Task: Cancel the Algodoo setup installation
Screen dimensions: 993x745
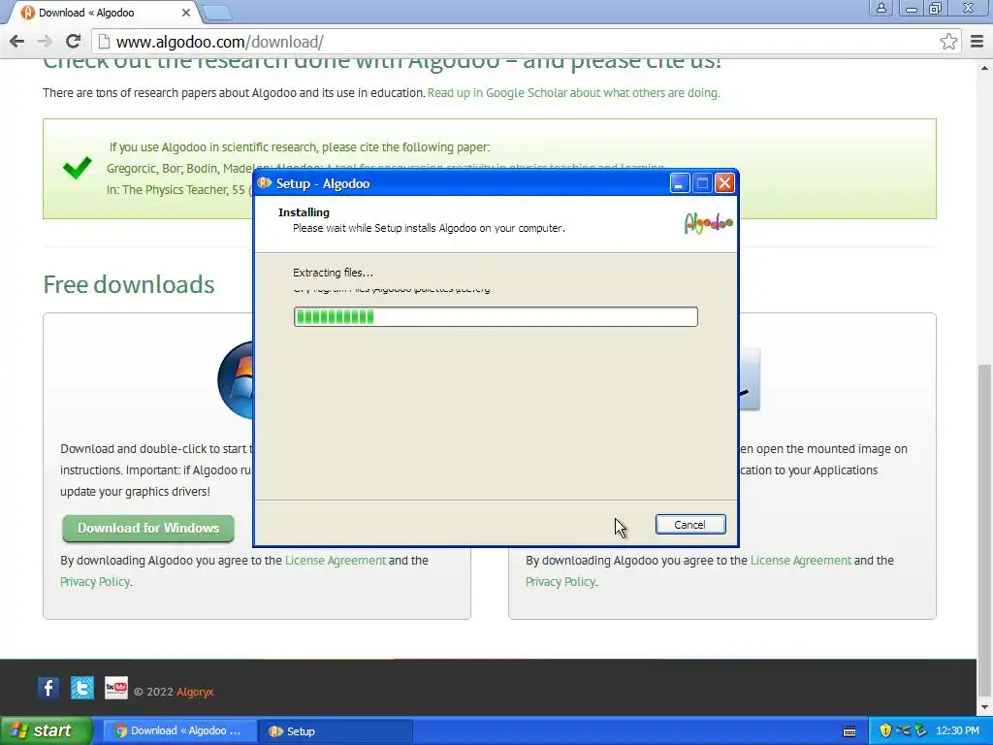Action: coord(690,525)
